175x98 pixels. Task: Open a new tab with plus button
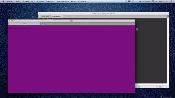[x=42, y=24]
